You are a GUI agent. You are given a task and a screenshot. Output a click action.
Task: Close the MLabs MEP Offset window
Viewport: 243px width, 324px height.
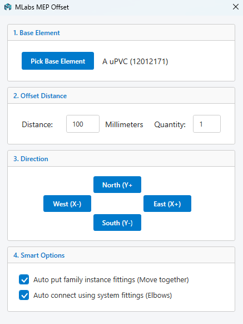click(x=236, y=7)
